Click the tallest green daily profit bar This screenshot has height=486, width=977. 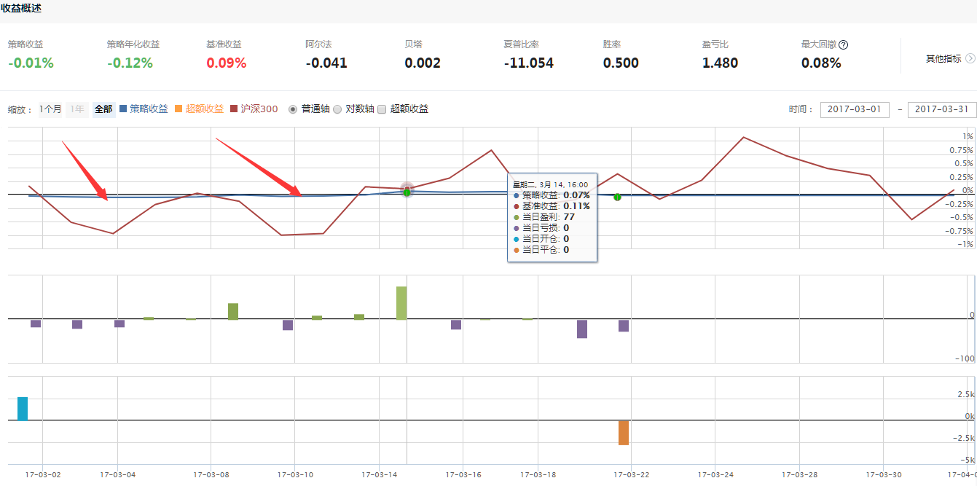(401, 303)
